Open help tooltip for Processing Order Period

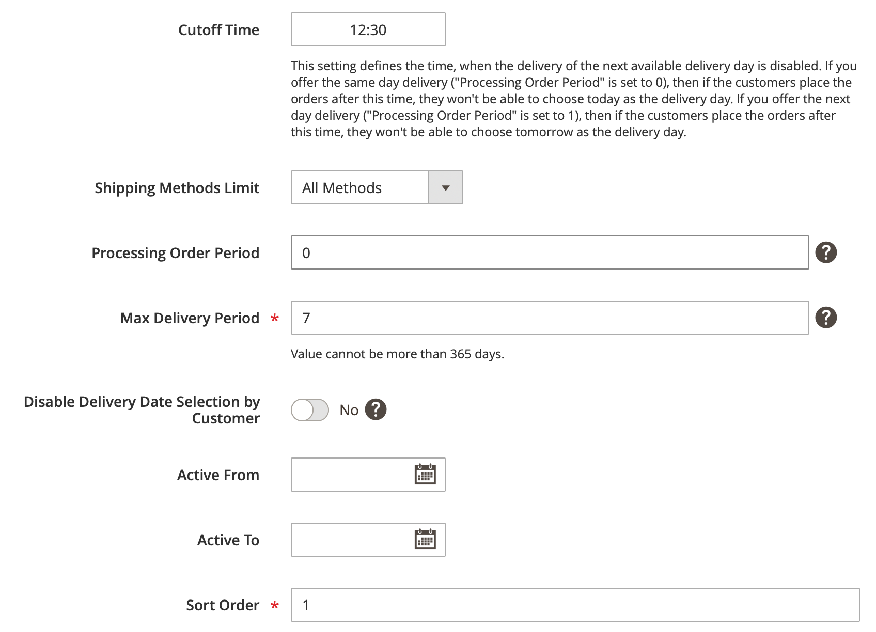[x=826, y=252]
